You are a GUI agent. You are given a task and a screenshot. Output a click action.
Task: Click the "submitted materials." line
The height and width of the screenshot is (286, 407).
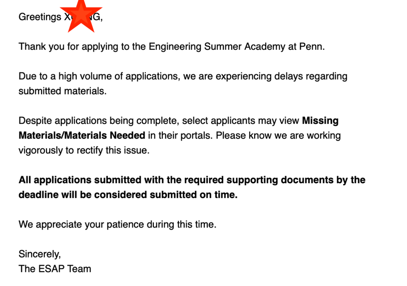62,91
